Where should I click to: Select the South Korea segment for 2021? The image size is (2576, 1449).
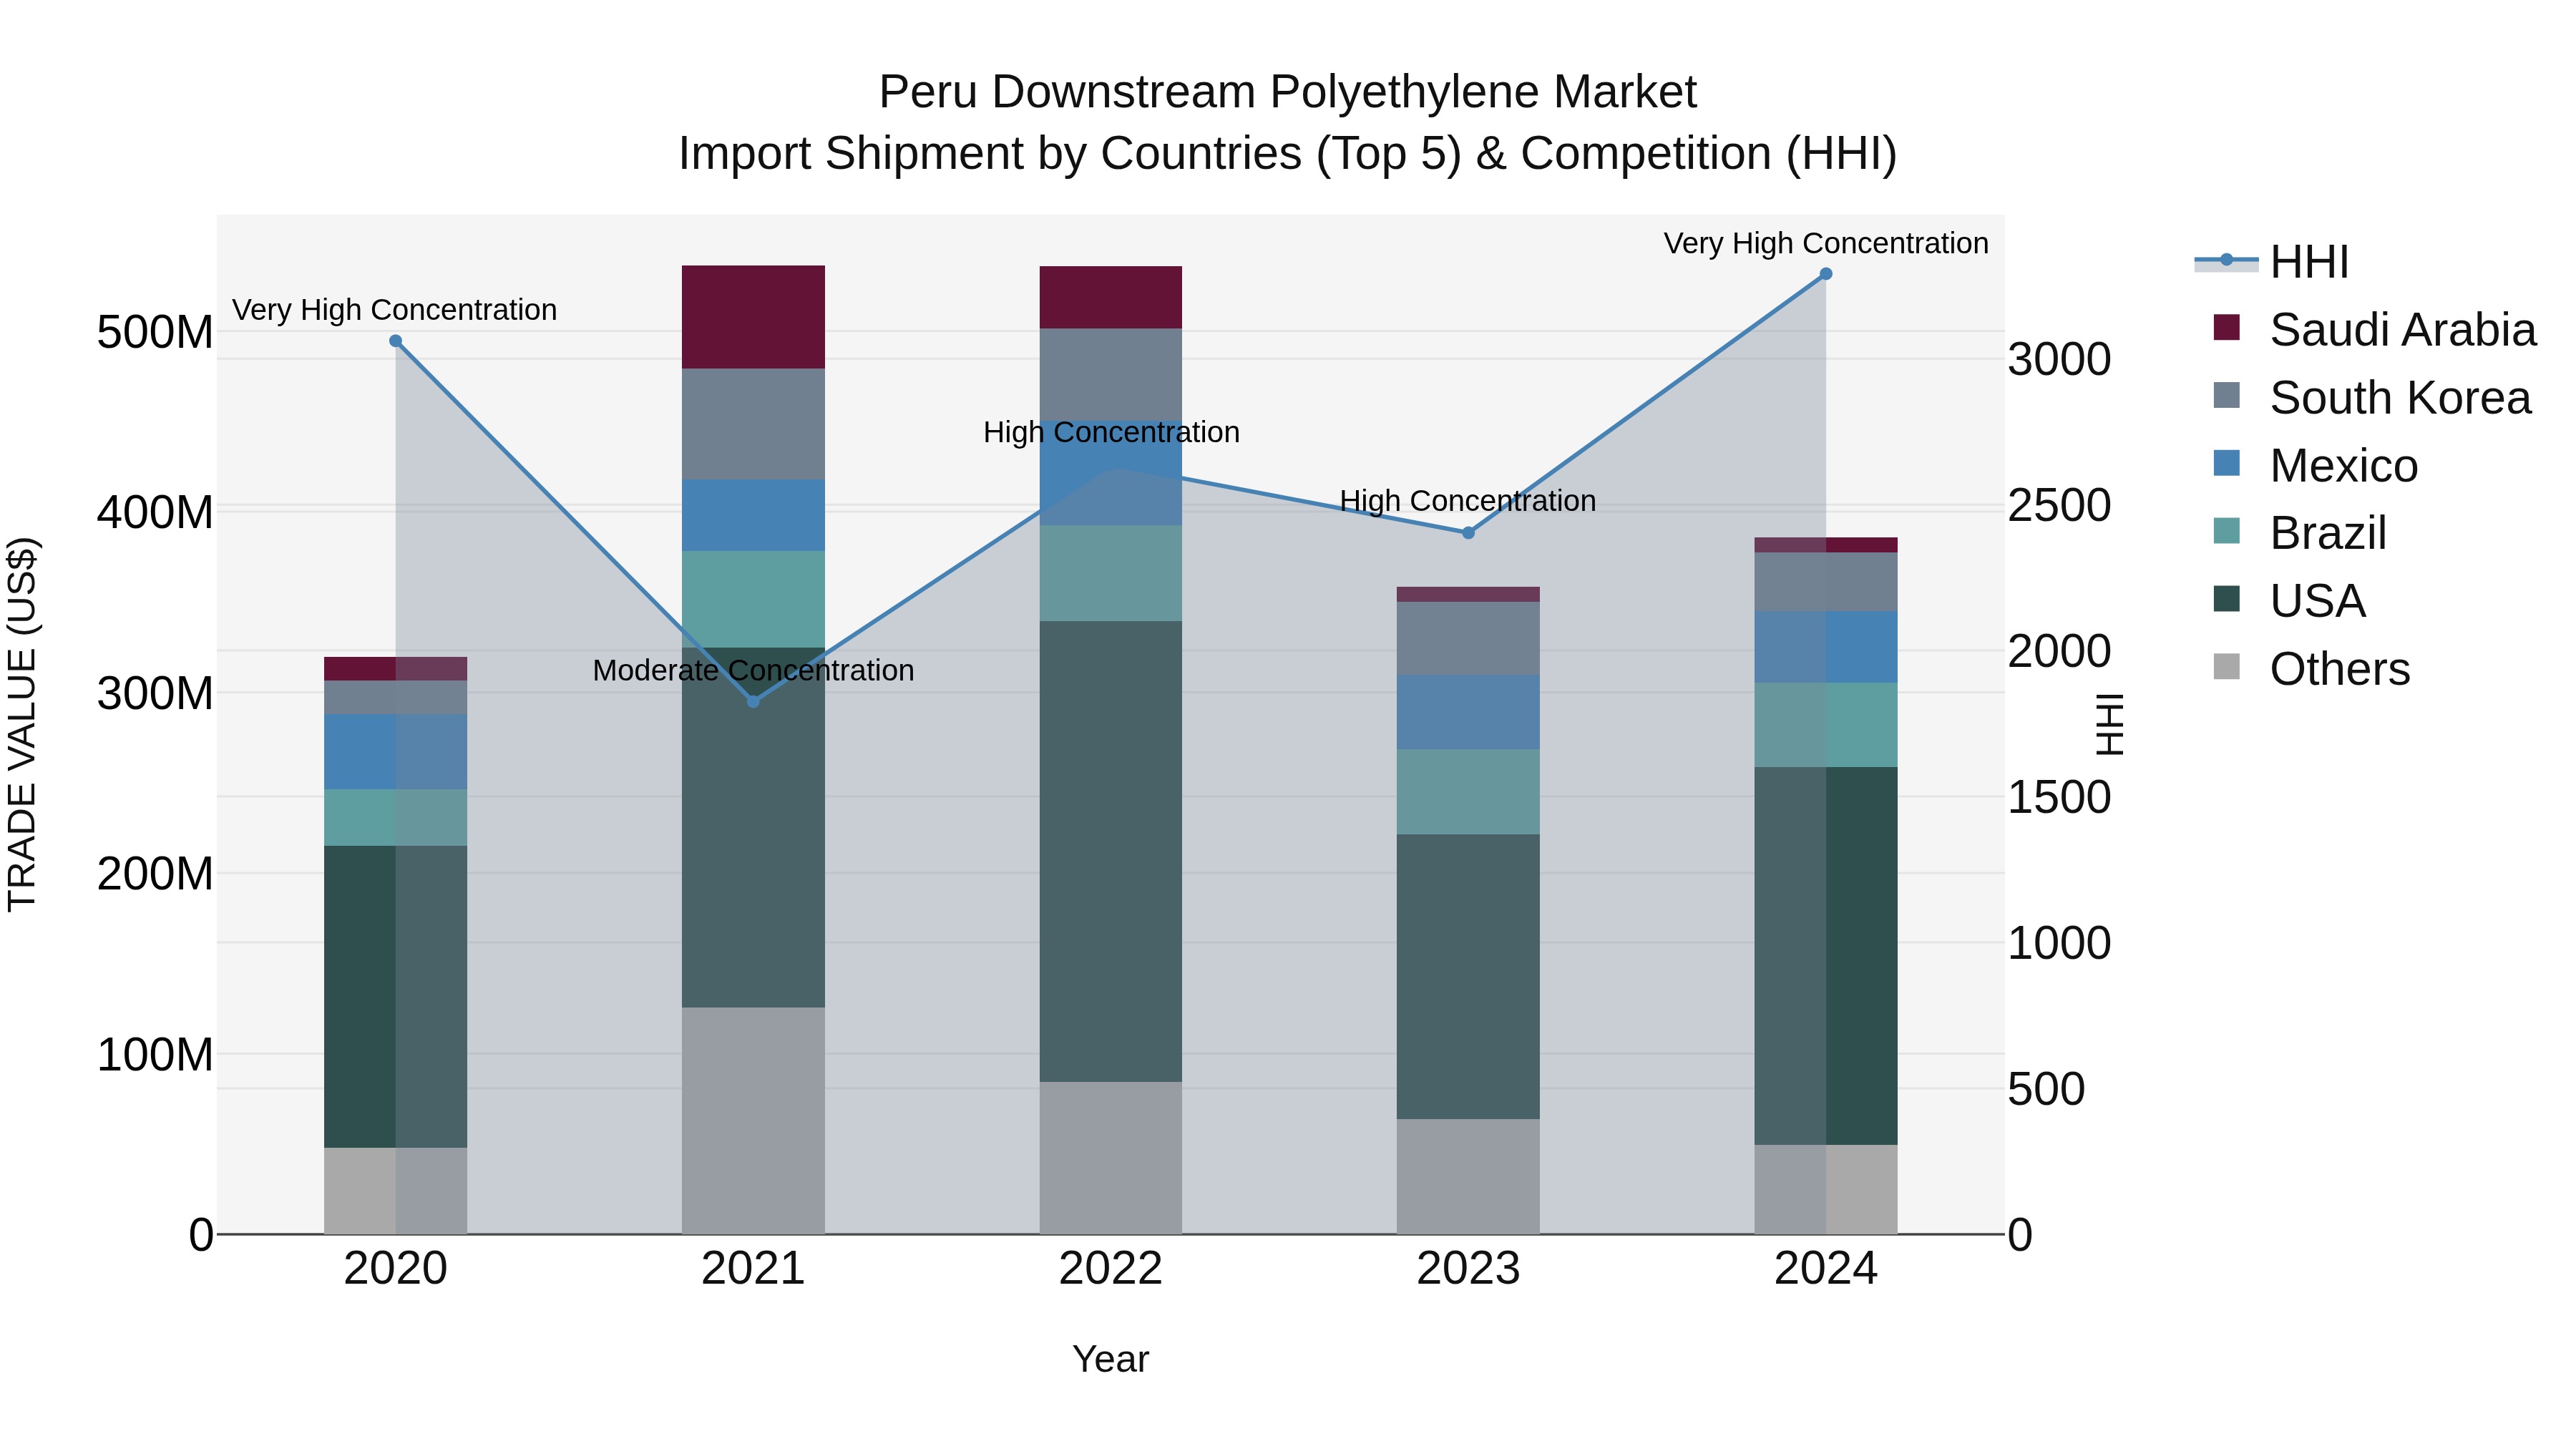click(x=754, y=424)
